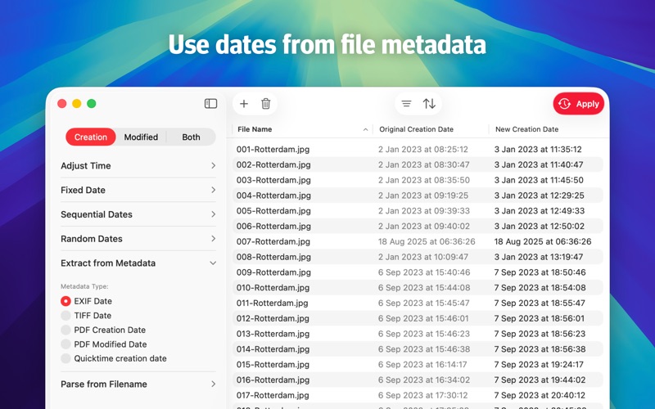Click new date 3 Jan 2023 at 13:19:47
The image size is (655, 409).
(x=539, y=257)
